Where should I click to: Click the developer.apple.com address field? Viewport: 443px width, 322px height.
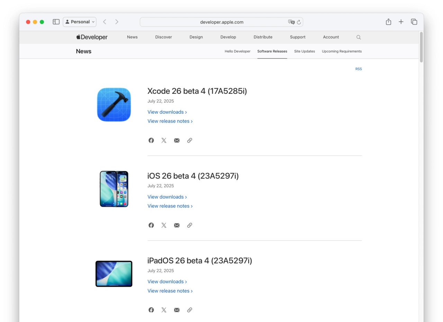[221, 22]
